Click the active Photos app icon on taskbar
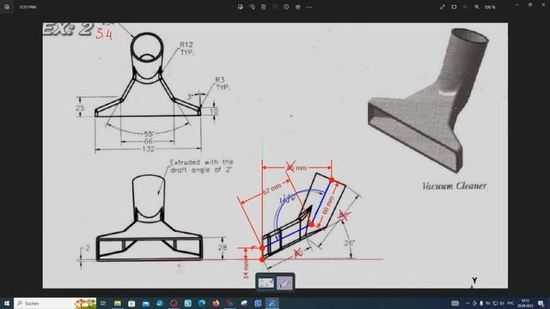 (x=272, y=303)
